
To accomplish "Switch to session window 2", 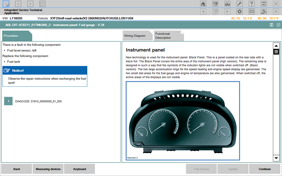I will tap(18, 4).
